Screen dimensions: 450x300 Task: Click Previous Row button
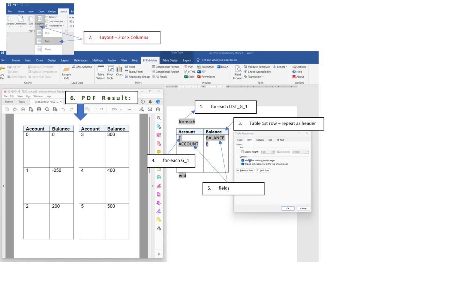click(x=245, y=170)
